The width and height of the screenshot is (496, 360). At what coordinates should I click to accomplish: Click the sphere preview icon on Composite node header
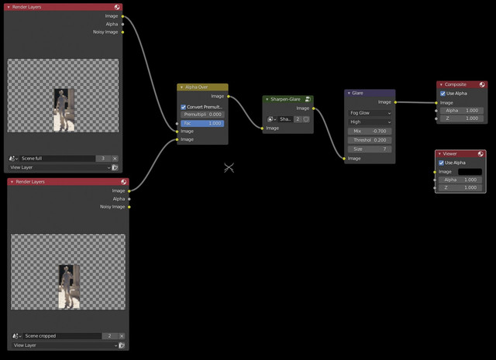click(x=482, y=84)
